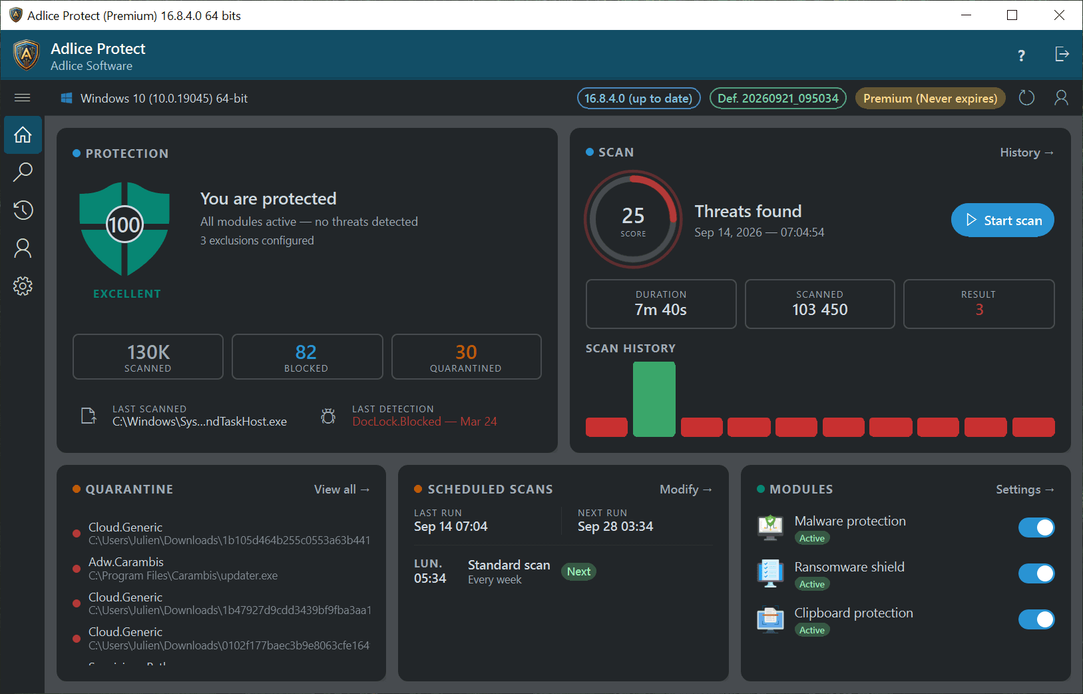This screenshot has height=694, width=1083.
Task: Start a new scan
Action: pyautogui.click(x=1002, y=220)
